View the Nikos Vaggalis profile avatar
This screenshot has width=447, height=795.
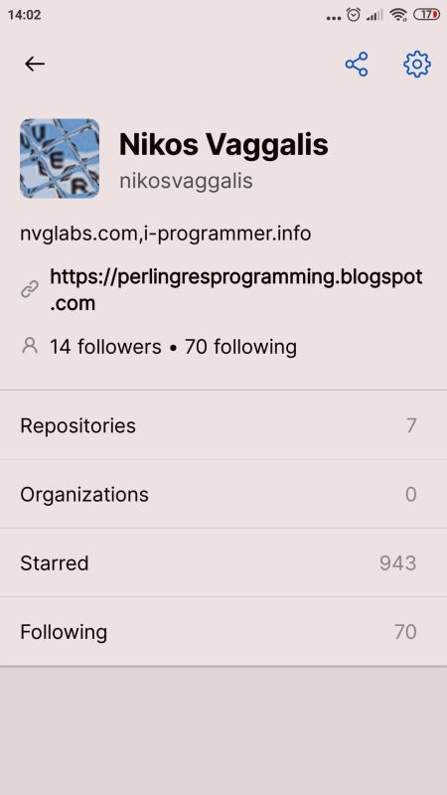[60, 158]
